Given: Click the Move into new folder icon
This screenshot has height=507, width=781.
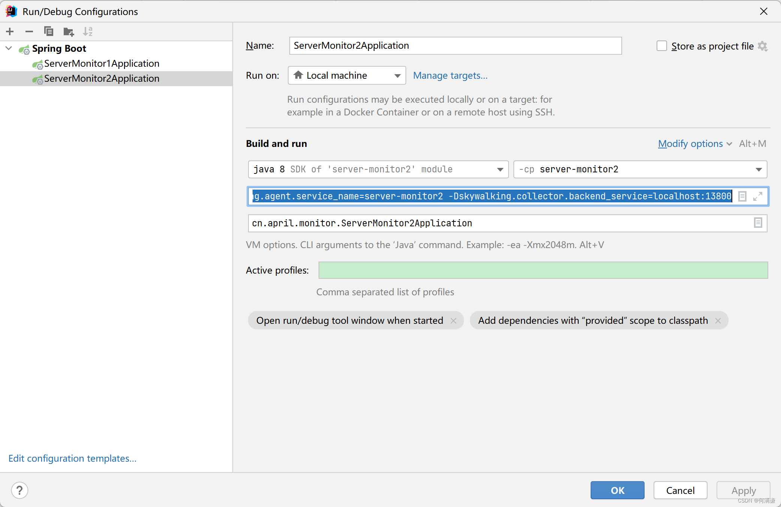Looking at the screenshot, I should click(68, 31).
